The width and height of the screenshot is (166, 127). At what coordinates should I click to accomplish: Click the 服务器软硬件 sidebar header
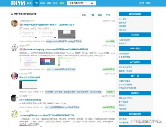(x=135, y=114)
